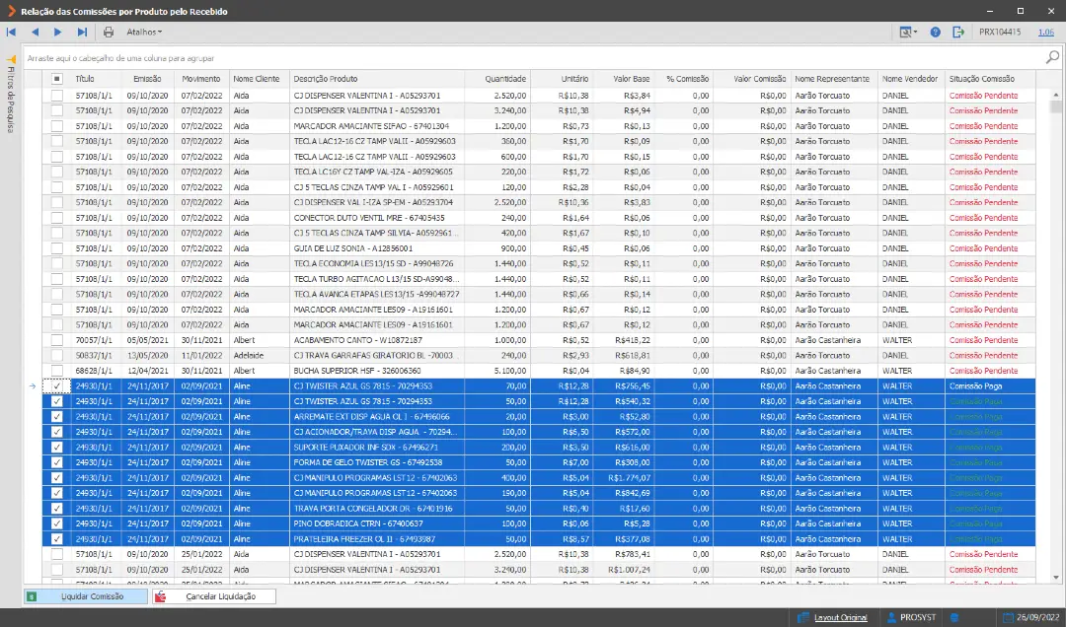This screenshot has height=627, width=1066.
Task: Click the Situação Comissão column header
Action: [x=982, y=79]
